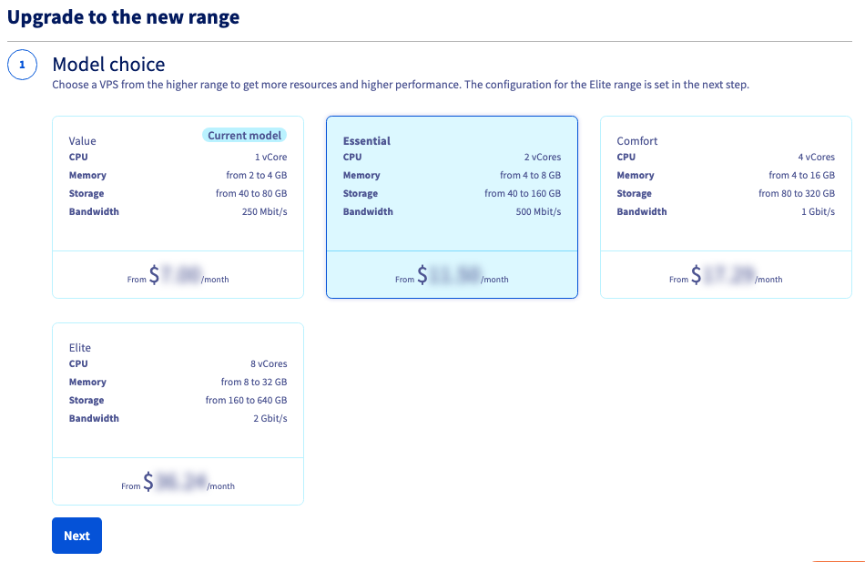
Task: Click the '1 Gbit/s' bandwidth value
Action: click(819, 211)
